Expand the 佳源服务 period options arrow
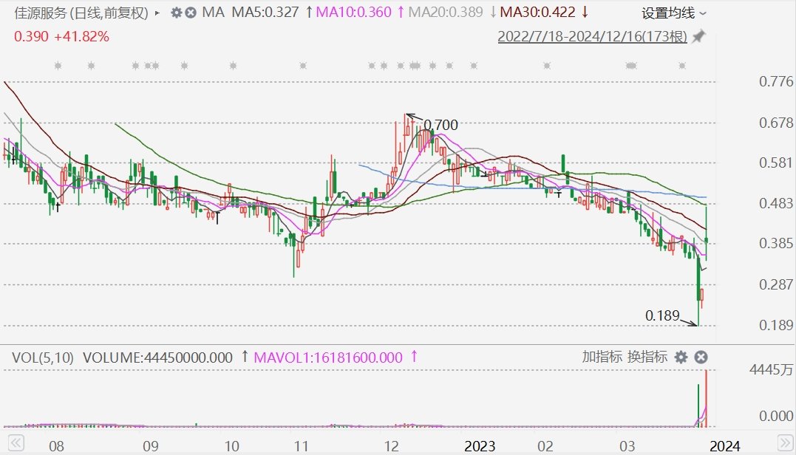 tap(157, 13)
